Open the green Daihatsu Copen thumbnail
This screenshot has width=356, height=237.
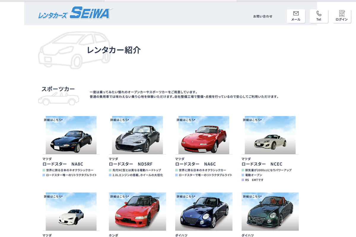270,212
